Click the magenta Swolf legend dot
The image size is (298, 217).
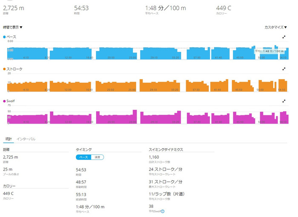4,101
